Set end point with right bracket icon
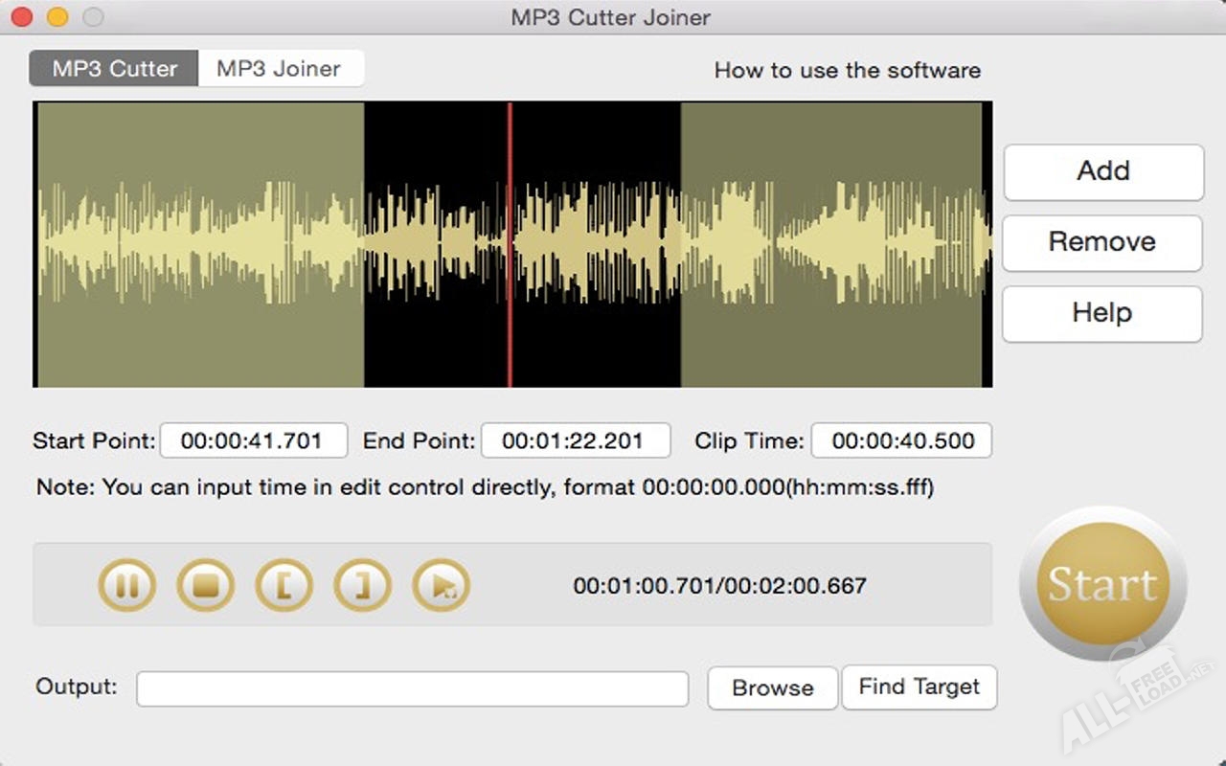This screenshot has height=766, width=1226. click(x=363, y=585)
